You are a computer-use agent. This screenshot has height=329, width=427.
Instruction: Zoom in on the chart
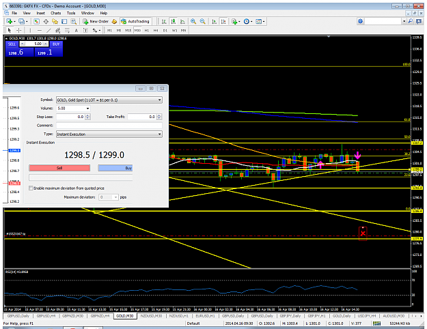click(193, 21)
